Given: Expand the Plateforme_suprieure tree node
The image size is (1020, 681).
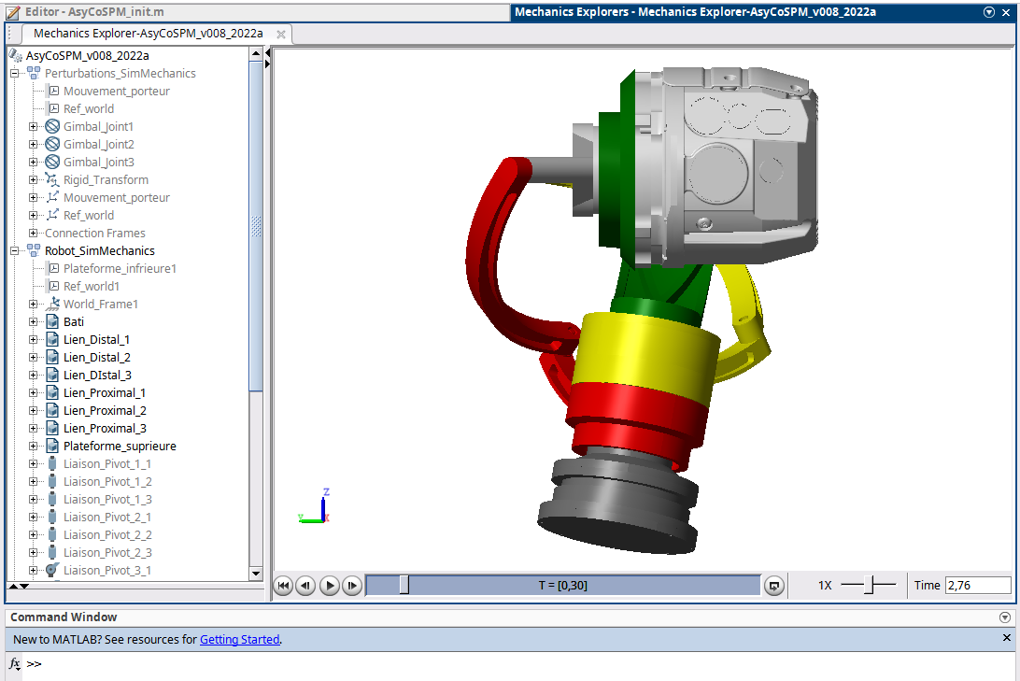Looking at the screenshot, I should 34,446.
